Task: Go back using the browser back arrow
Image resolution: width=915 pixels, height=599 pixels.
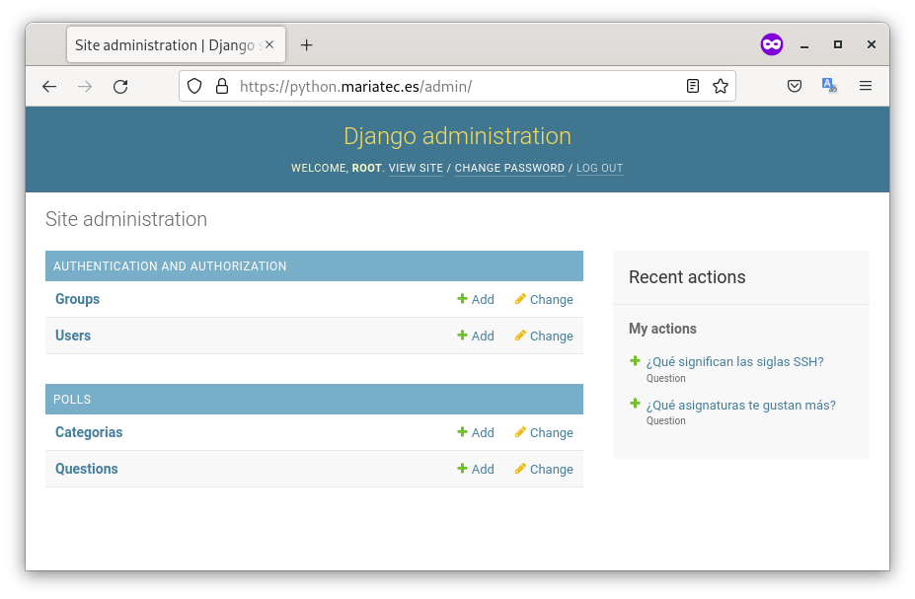Action: [x=49, y=87]
